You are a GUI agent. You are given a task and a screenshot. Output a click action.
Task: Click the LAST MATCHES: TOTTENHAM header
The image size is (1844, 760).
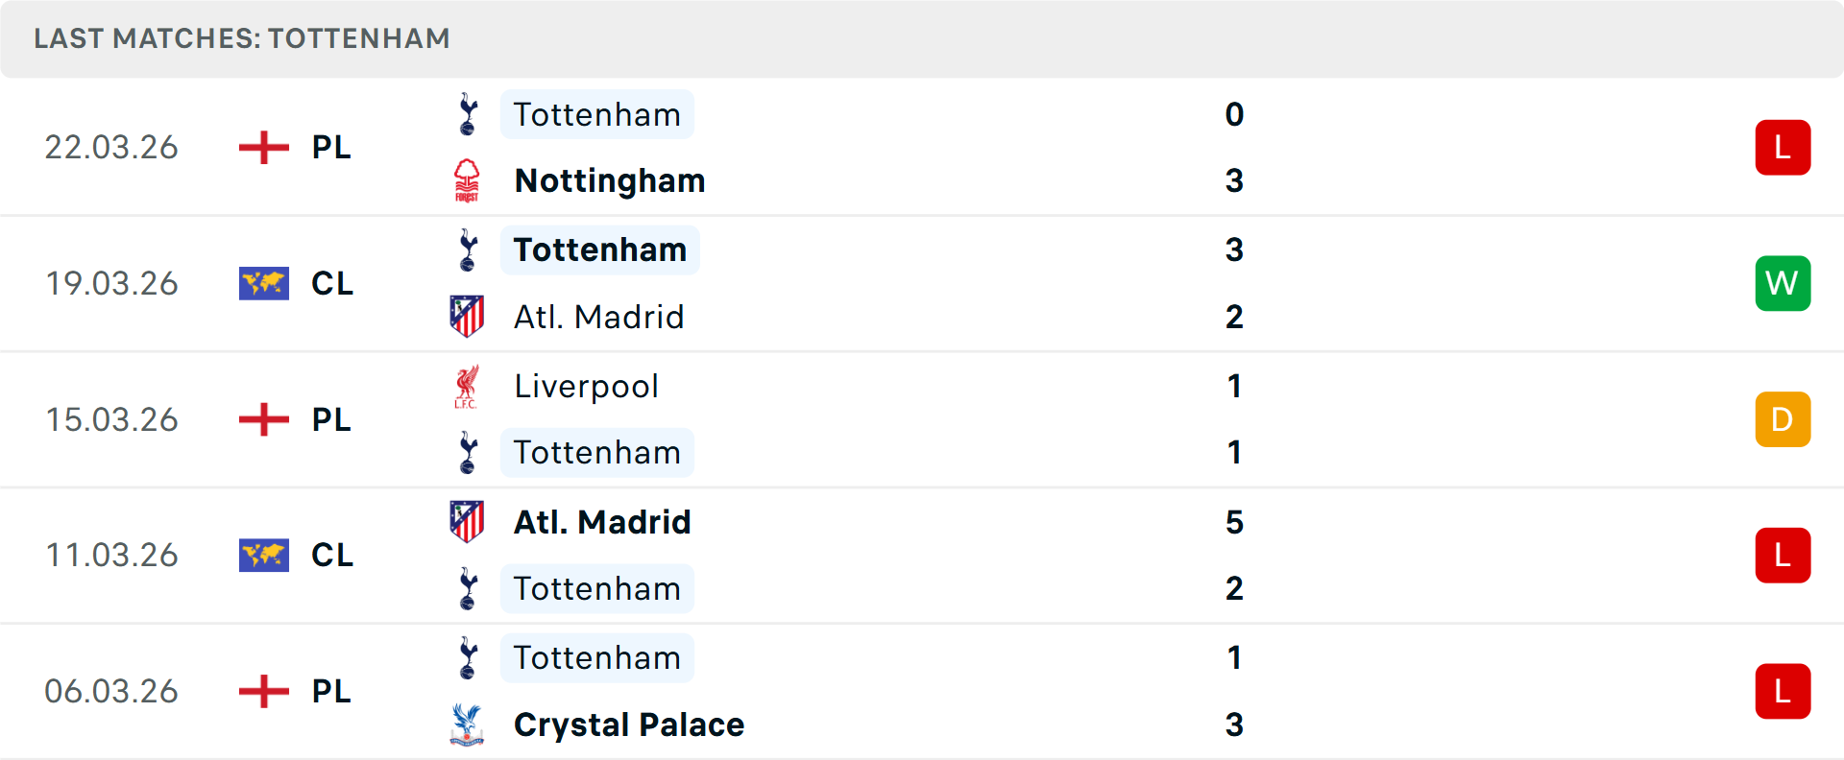tap(241, 38)
